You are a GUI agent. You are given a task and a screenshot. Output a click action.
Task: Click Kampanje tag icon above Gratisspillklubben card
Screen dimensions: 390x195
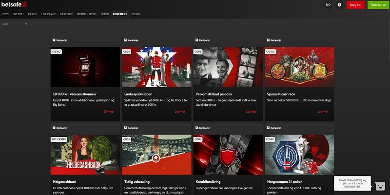[125, 40]
